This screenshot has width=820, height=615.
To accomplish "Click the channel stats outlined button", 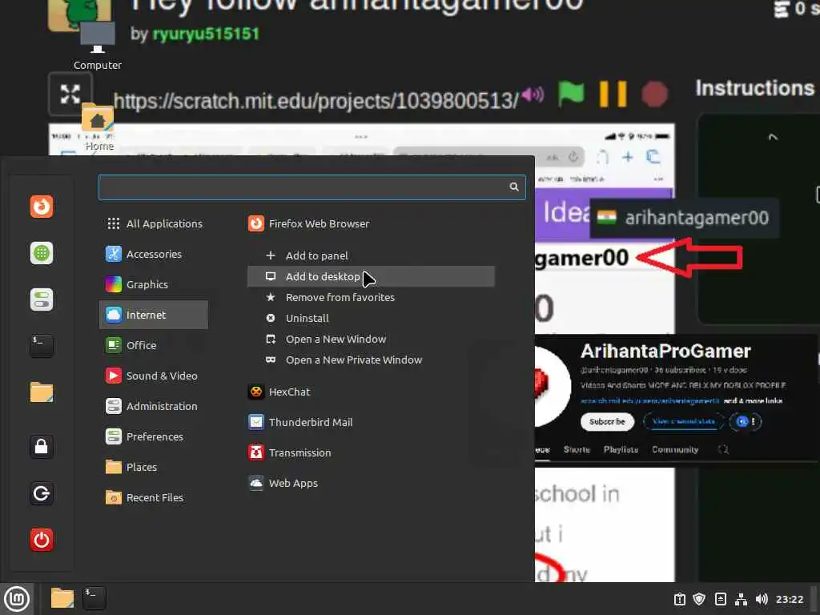I will [x=684, y=421].
